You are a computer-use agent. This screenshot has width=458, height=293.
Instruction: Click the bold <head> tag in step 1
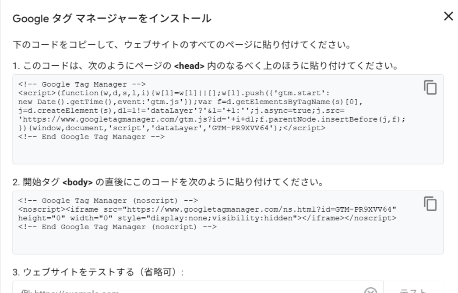189,67
